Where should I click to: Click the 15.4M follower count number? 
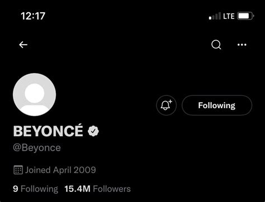pos(77,189)
